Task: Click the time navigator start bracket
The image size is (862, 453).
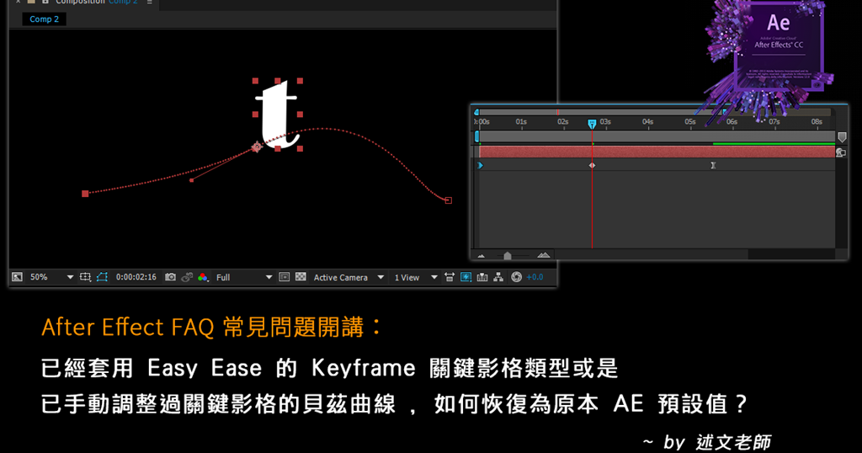Action: tap(476, 112)
